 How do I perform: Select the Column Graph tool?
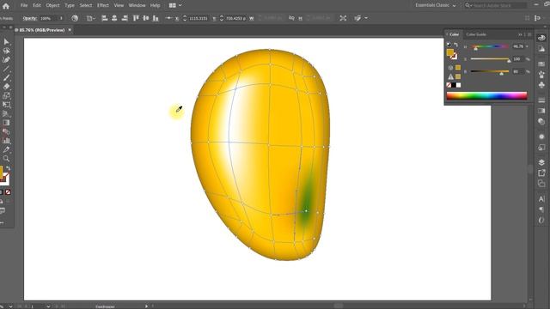6,141
